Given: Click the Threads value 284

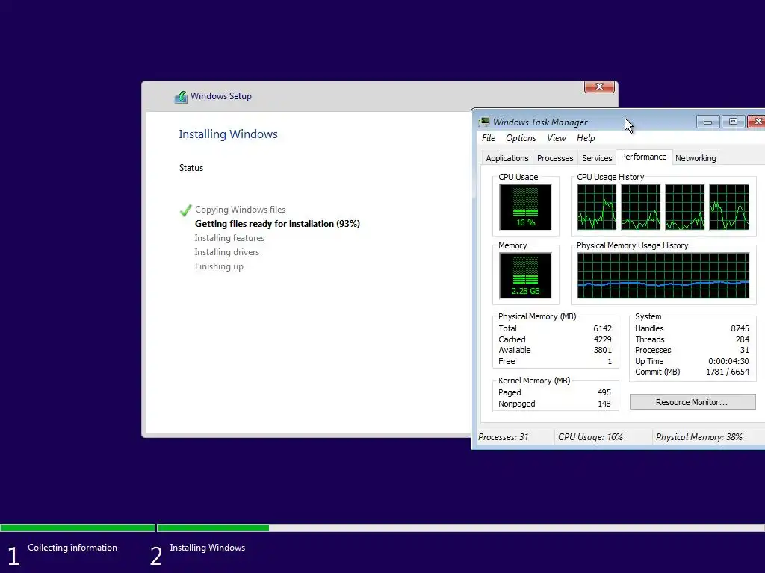Looking at the screenshot, I should click(x=742, y=339).
